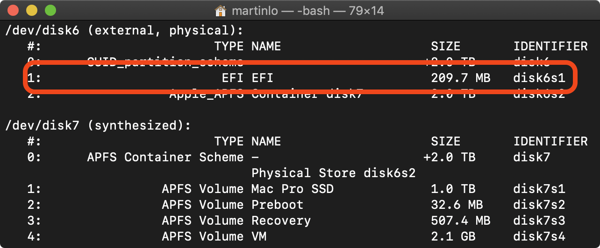Click the disk6s1 identifier in the highlighted row
The image size is (600, 248).
pos(539,78)
